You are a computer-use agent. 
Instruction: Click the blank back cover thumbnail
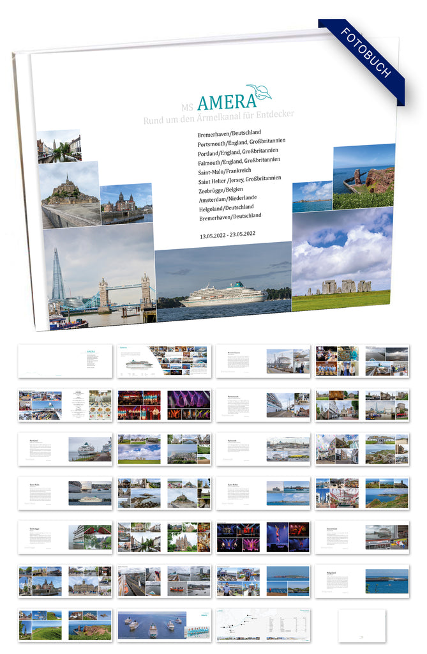(362, 625)
